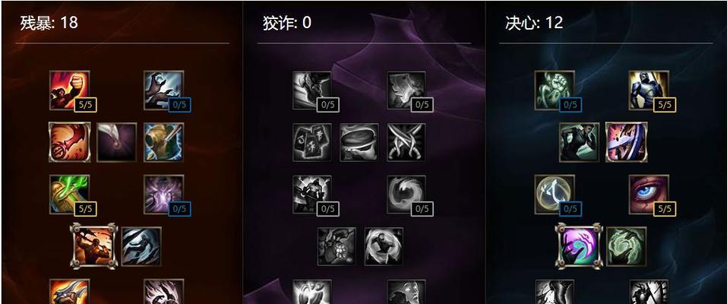Click the green fist Recovery mastery 0/5

click(555, 90)
